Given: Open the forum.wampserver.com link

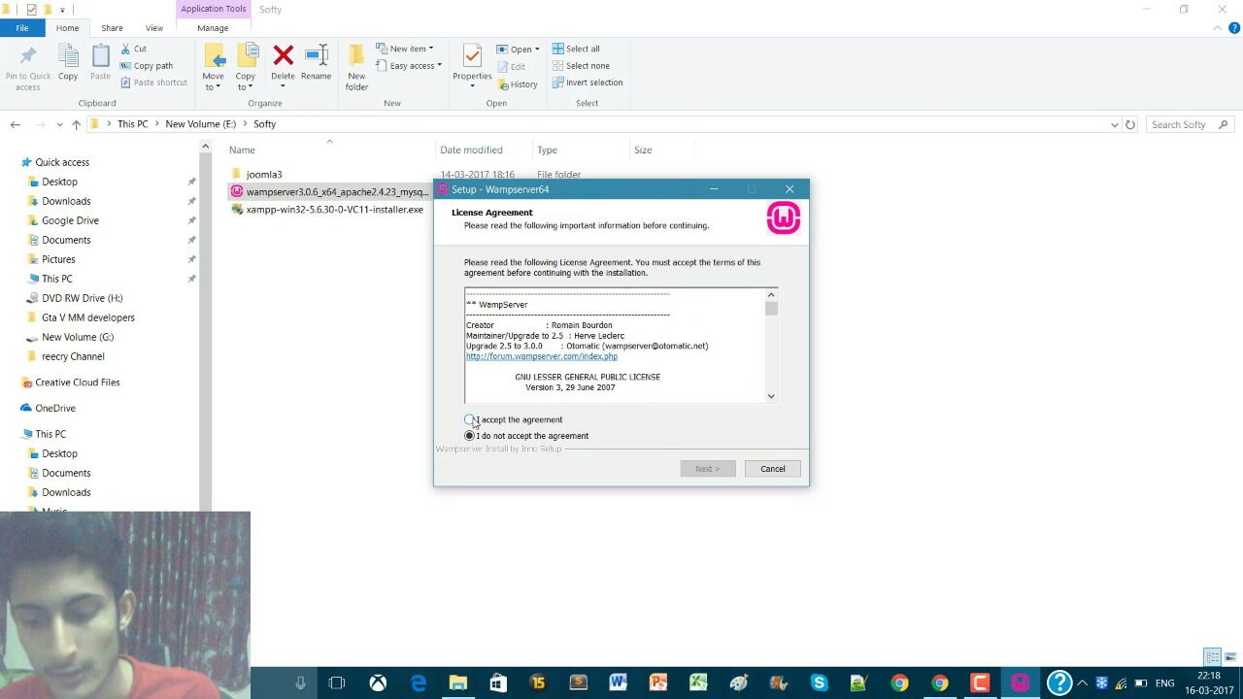Looking at the screenshot, I should point(541,356).
